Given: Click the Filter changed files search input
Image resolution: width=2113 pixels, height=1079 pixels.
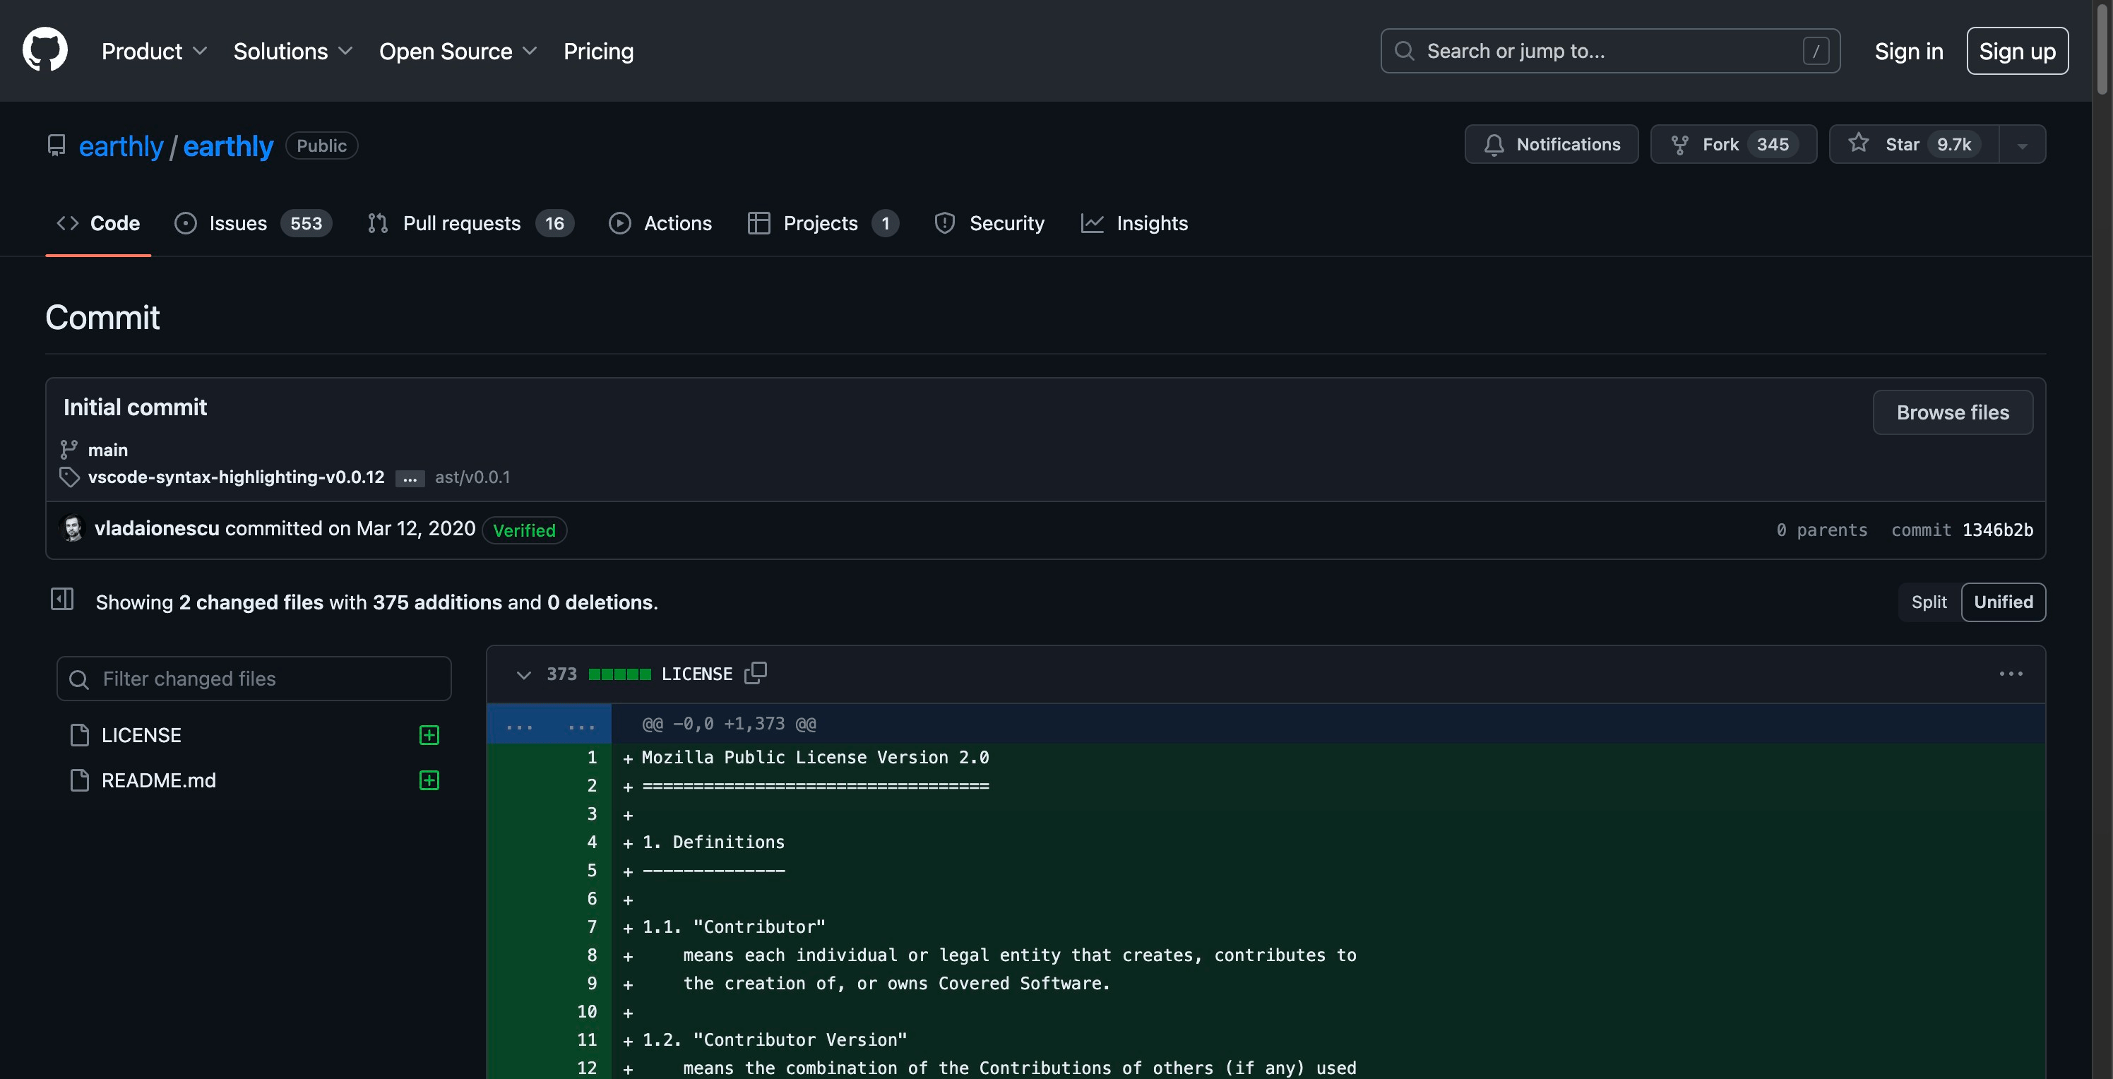Looking at the screenshot, I should (x=253, y=677).
